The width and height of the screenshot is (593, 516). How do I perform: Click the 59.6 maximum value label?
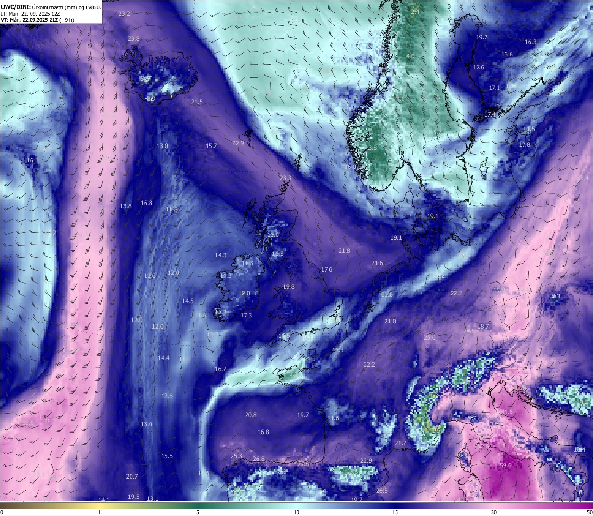[505, 466]
